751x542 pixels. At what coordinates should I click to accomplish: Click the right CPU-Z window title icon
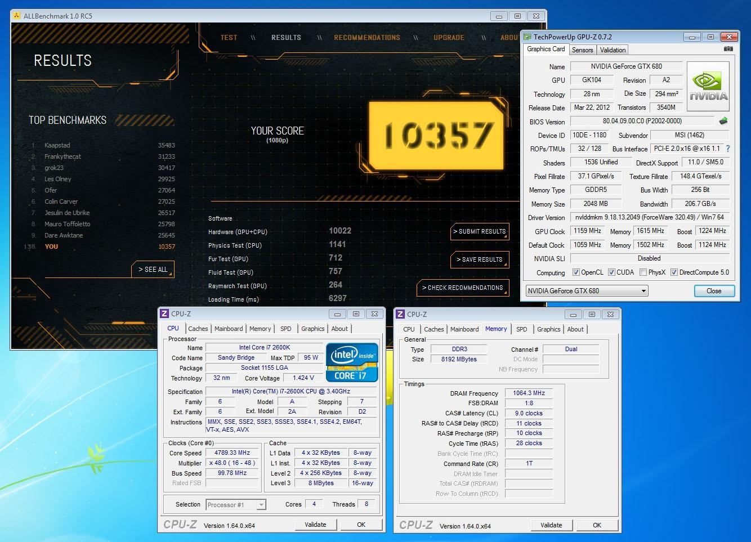click(x=400, y=314)
